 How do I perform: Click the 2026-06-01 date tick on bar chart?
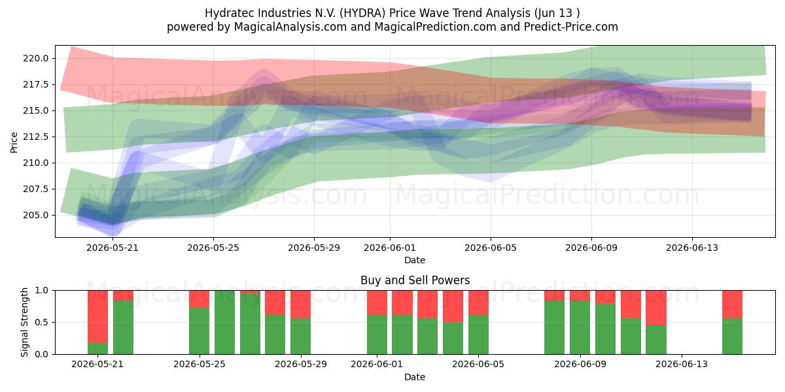coord(377,365)
